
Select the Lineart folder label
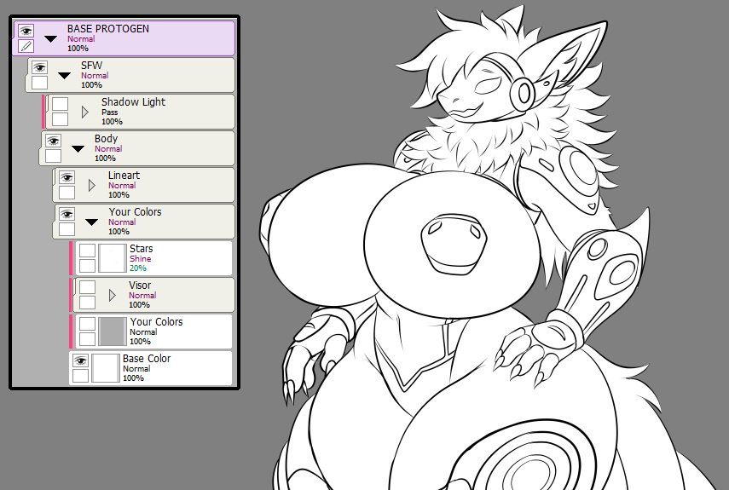[124, 175]
